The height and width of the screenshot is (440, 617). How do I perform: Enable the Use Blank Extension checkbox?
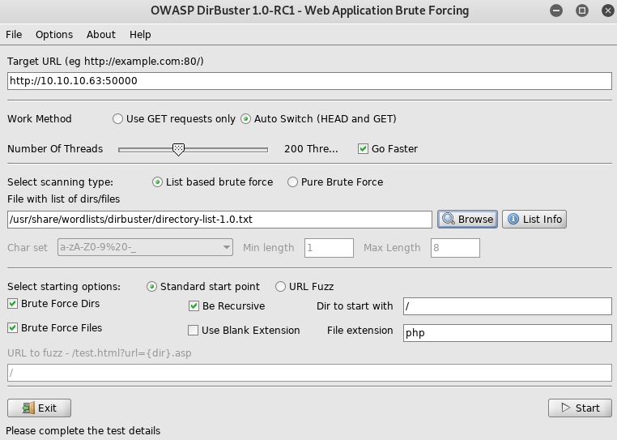194,331
